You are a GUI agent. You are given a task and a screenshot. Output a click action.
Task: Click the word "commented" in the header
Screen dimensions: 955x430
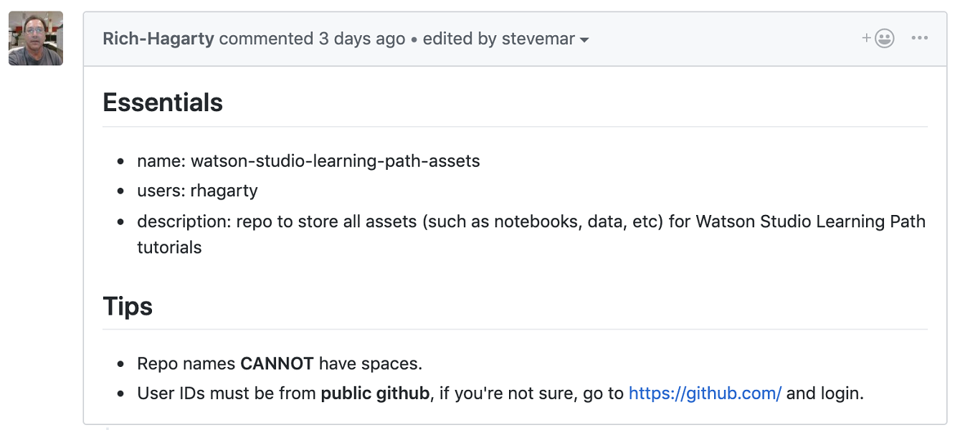click(267, 39)
